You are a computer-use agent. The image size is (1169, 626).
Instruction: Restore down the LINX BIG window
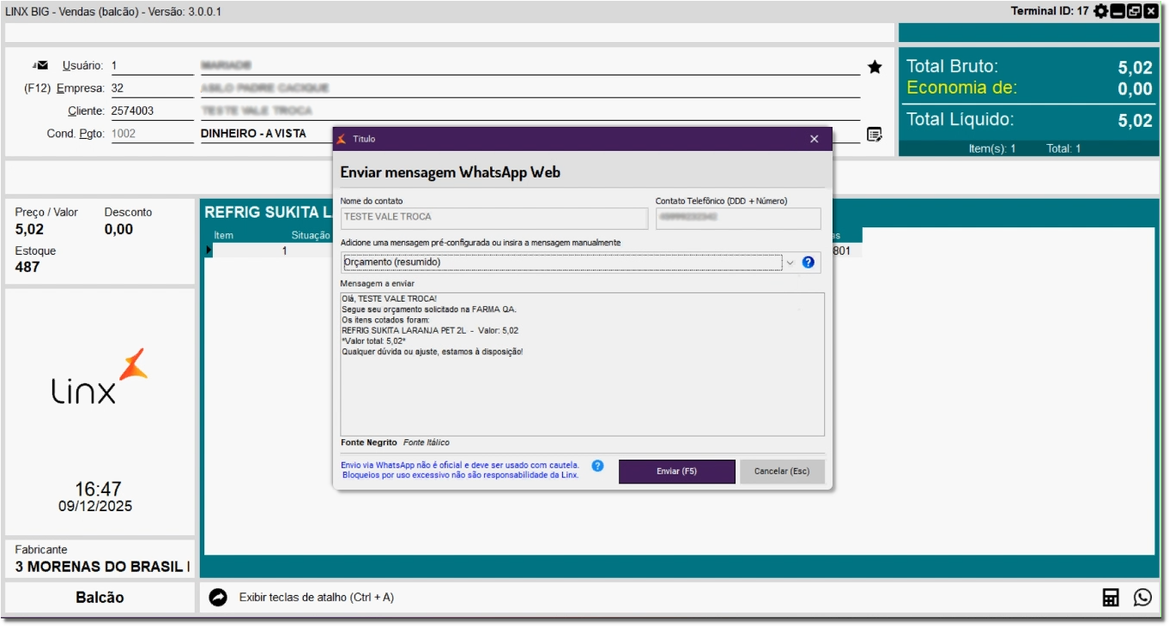coord(1134,11)
